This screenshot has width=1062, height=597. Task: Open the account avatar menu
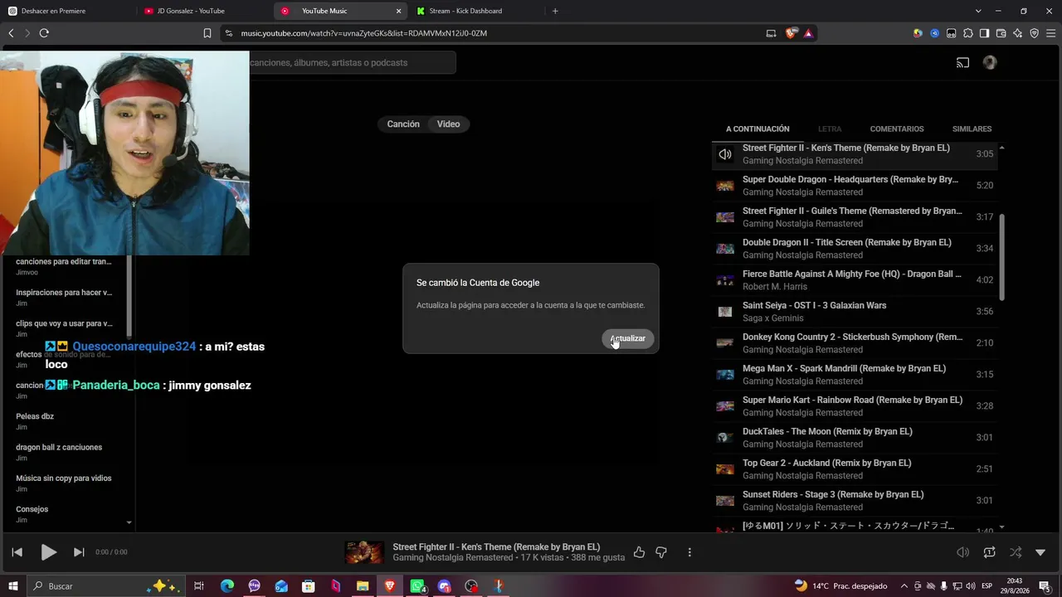click(989, 63)
